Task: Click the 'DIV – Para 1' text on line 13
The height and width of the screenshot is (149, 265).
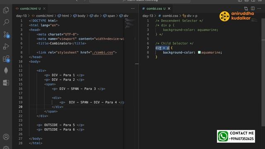Action: [63, 75]
